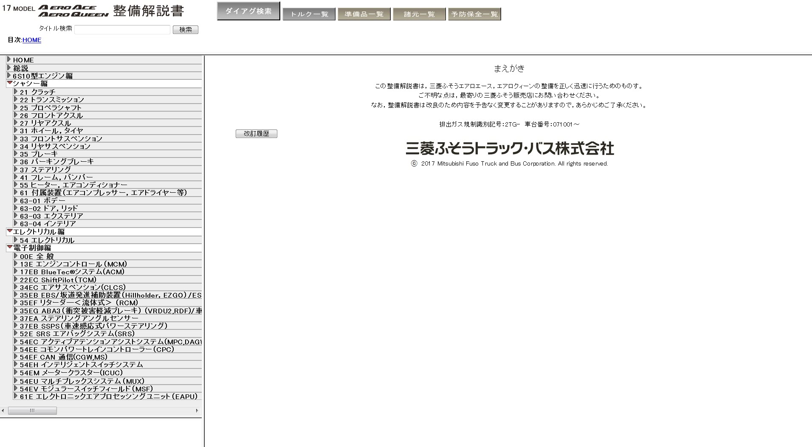The image size is (812, 447).
Task: Select the 予防保全一覧 tab
Action: pos(474,14)
